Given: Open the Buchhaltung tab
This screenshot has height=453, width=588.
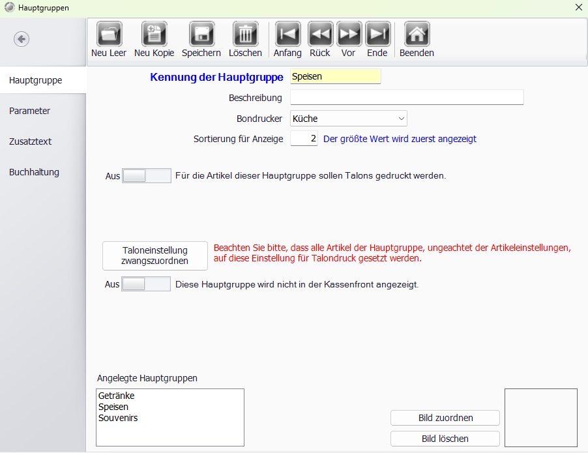Looking at the screenshot, I should 34,172.
